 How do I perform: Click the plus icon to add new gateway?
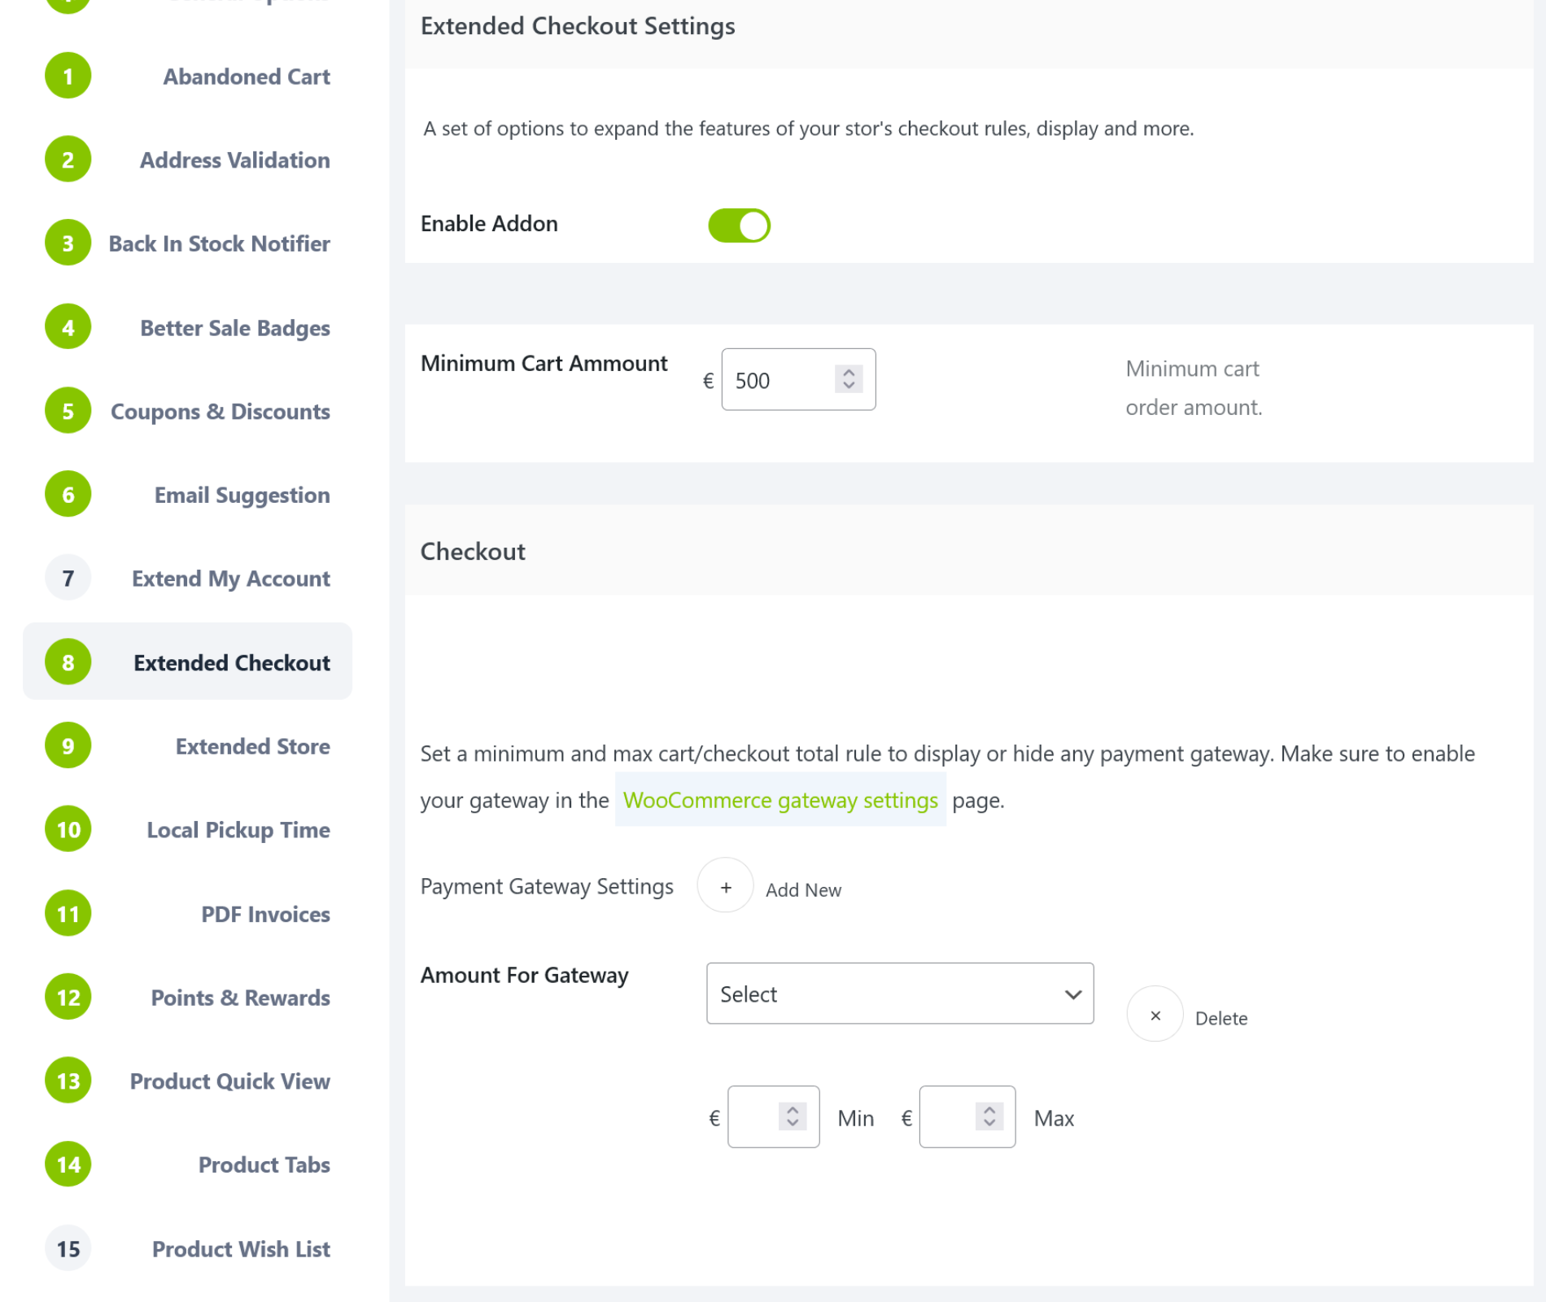click(x=725, y=886)
